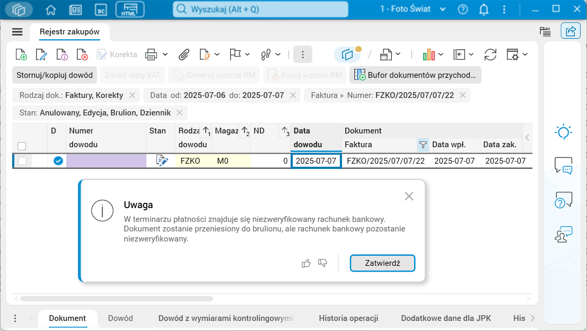Open notifications bell icon

pyautogui.click(x=484, y=10)
